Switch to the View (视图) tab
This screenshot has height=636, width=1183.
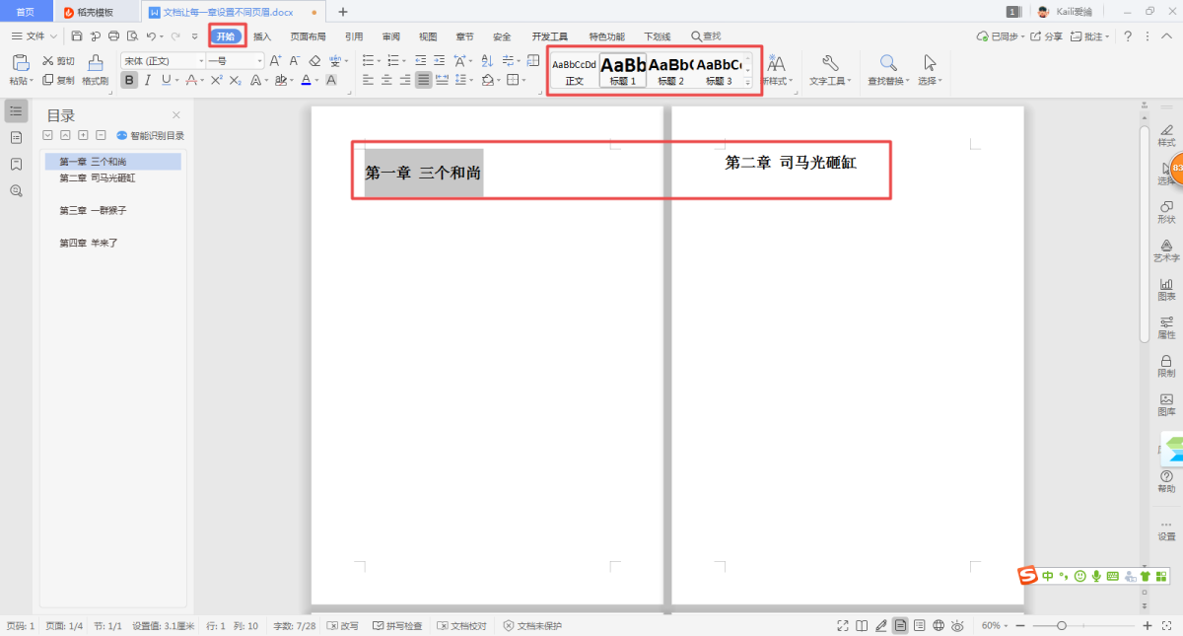pos(428,36)
